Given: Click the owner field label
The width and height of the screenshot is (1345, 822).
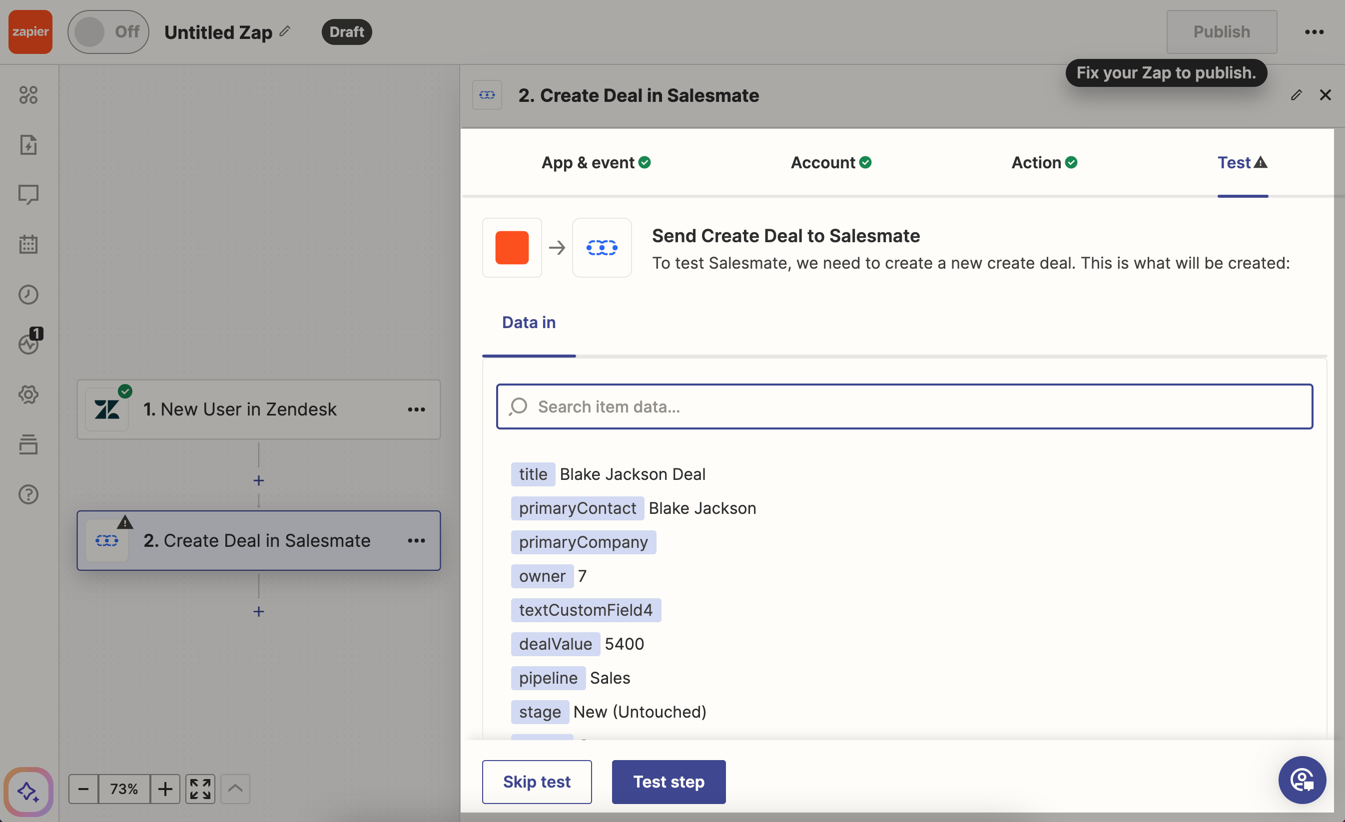Looking at the screenshot, I should (x=542, y=576).
